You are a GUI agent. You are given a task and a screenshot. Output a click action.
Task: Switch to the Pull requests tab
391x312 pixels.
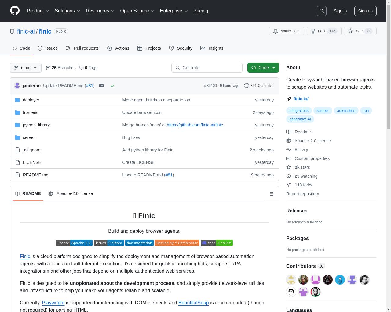(82, 48)
